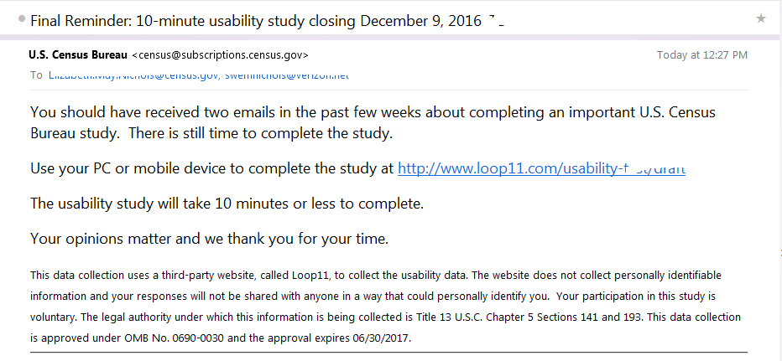Image resolution: width=782 pixels, height=361 pixels.
Task: Click the gray unread dot beside subject
Action: pyautogui.click(x=21, y=18)
